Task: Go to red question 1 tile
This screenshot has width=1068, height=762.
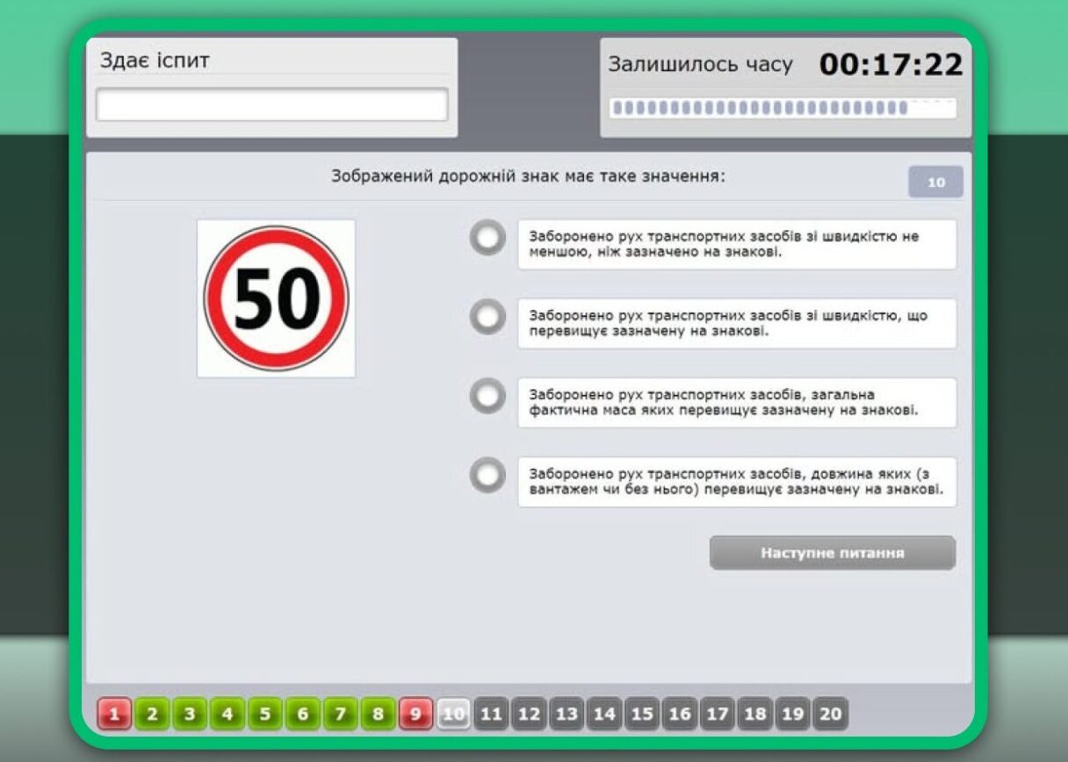Action: pyautogui.click(x=114, y=714)
